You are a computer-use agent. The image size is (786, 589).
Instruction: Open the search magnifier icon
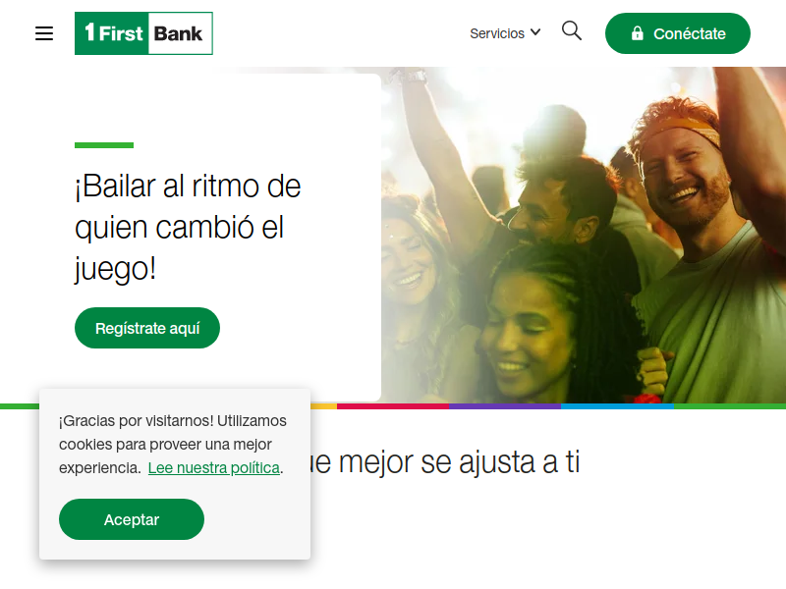pyautogui.click(x=572, y=31)
